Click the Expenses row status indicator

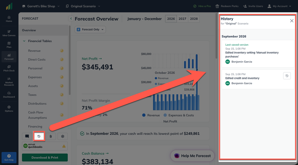[62, 77]
